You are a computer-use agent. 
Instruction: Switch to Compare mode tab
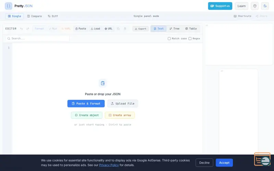click(35, 16)
